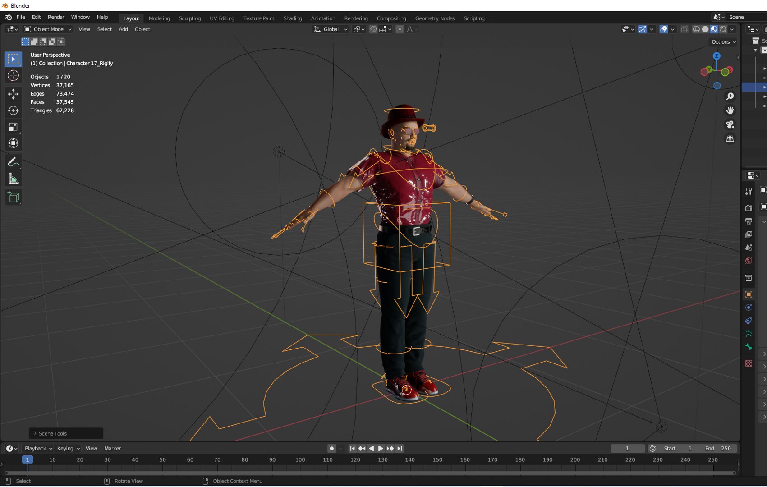Open Global transform orientation dropdown
The image size is (767, 487).
click(331, 29)
